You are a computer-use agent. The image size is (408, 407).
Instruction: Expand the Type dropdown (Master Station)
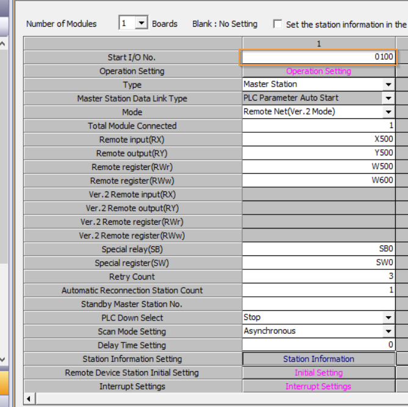click(x=388, y=85)
